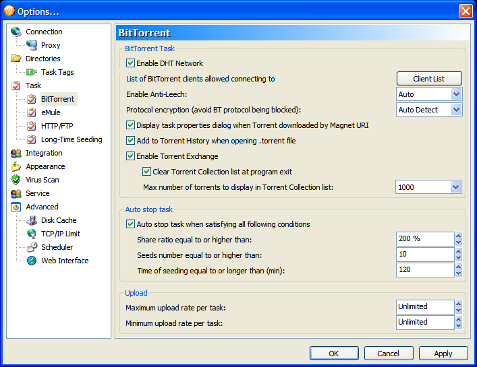Viewport: 477px width, 367px height.
Task: Click the TCP/IP Limit globe icon
Action: point(32,234)
